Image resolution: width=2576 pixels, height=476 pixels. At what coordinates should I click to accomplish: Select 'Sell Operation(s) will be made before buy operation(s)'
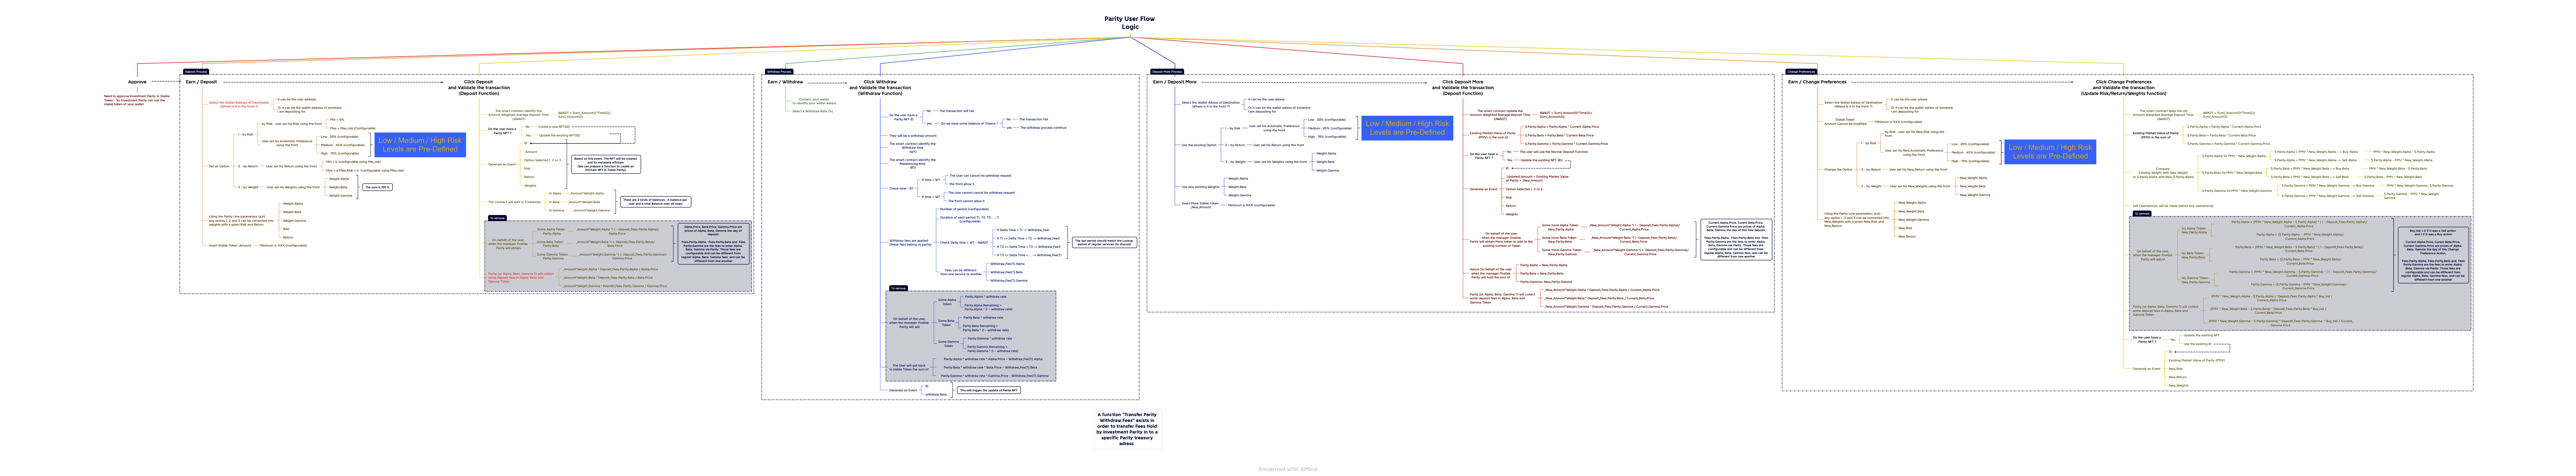2173,206
